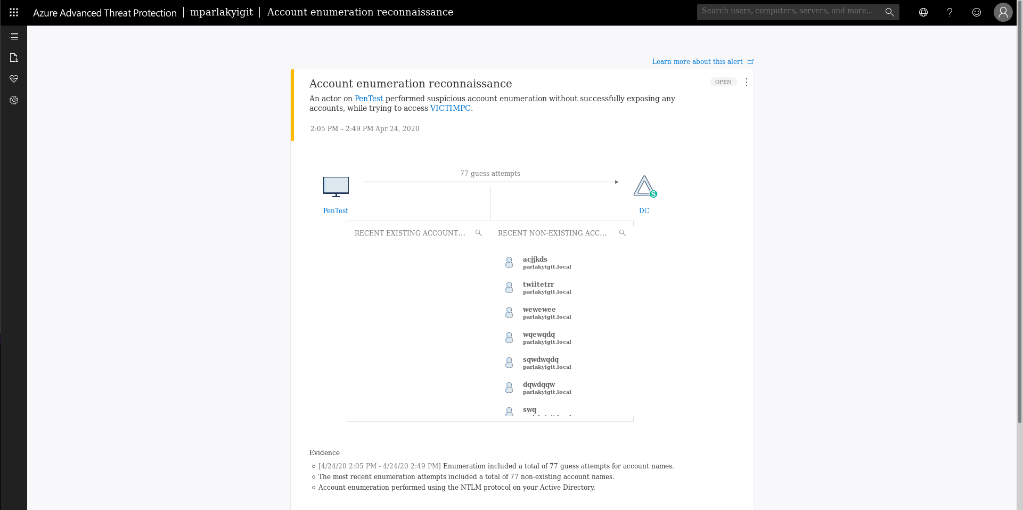
Task: Click user icon for wewewee
Action: [509, 312]
